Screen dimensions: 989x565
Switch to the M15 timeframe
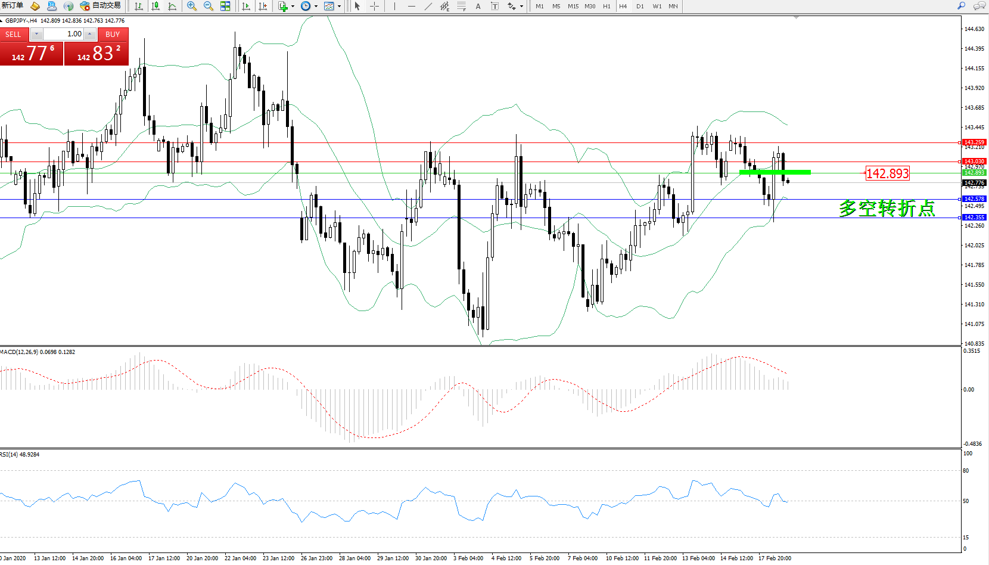tap(573, 6)
